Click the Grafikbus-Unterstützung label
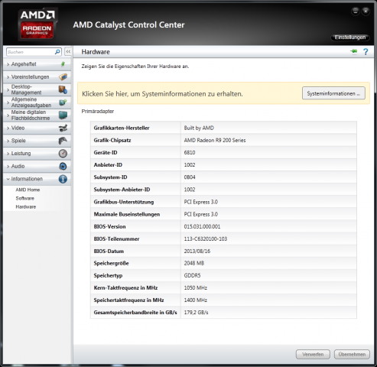377x367 pixels. (x=124, y=202)
